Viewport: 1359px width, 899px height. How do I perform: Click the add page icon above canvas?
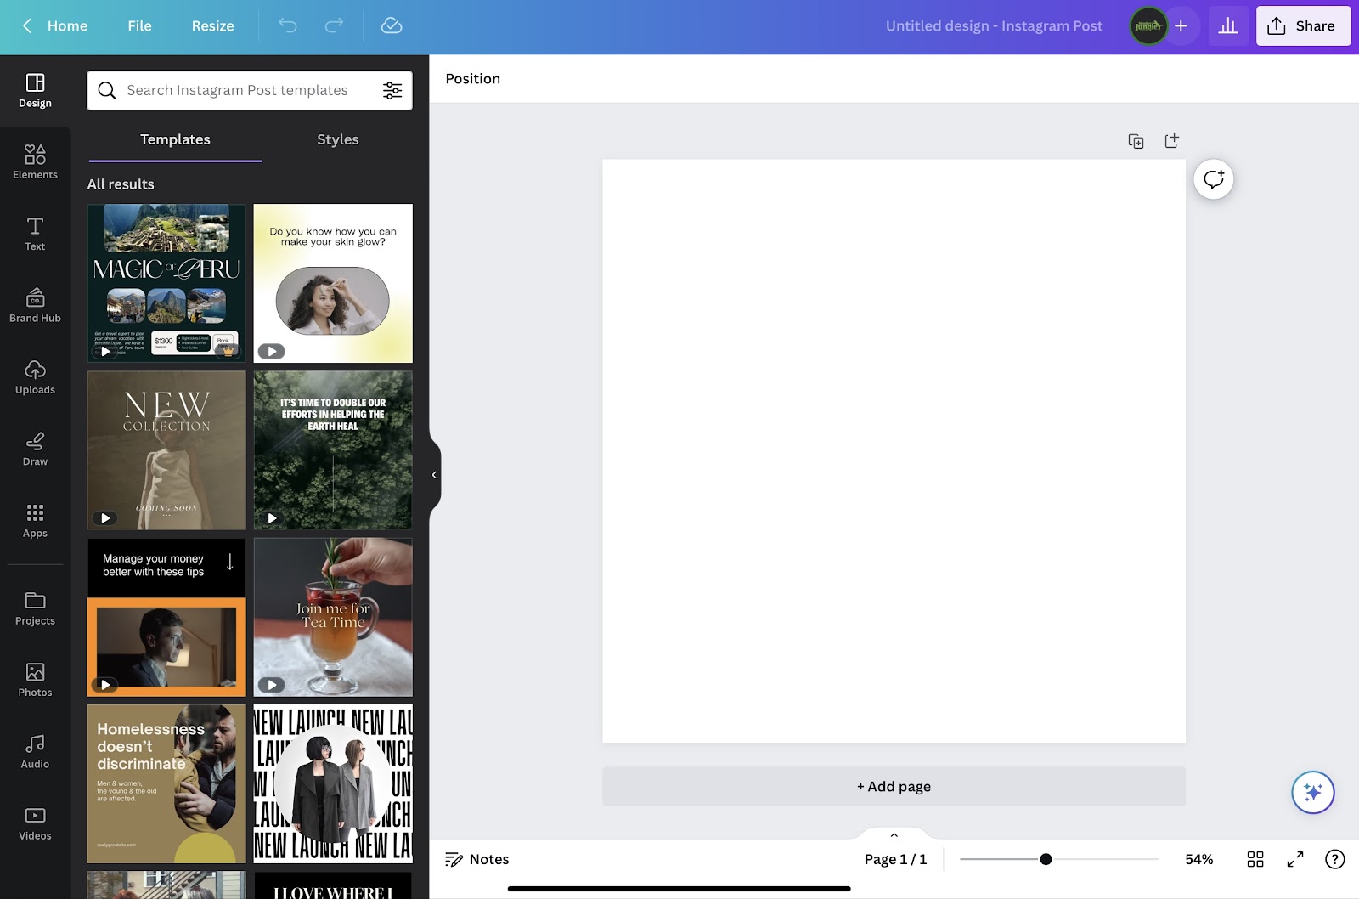pos(1171,141)
